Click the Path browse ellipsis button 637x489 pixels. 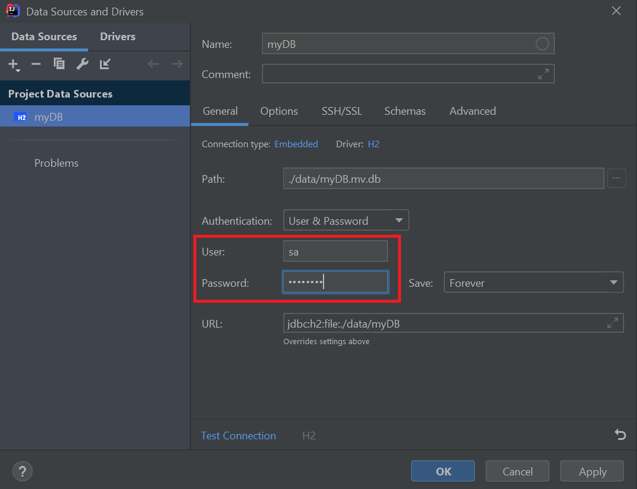616,178
